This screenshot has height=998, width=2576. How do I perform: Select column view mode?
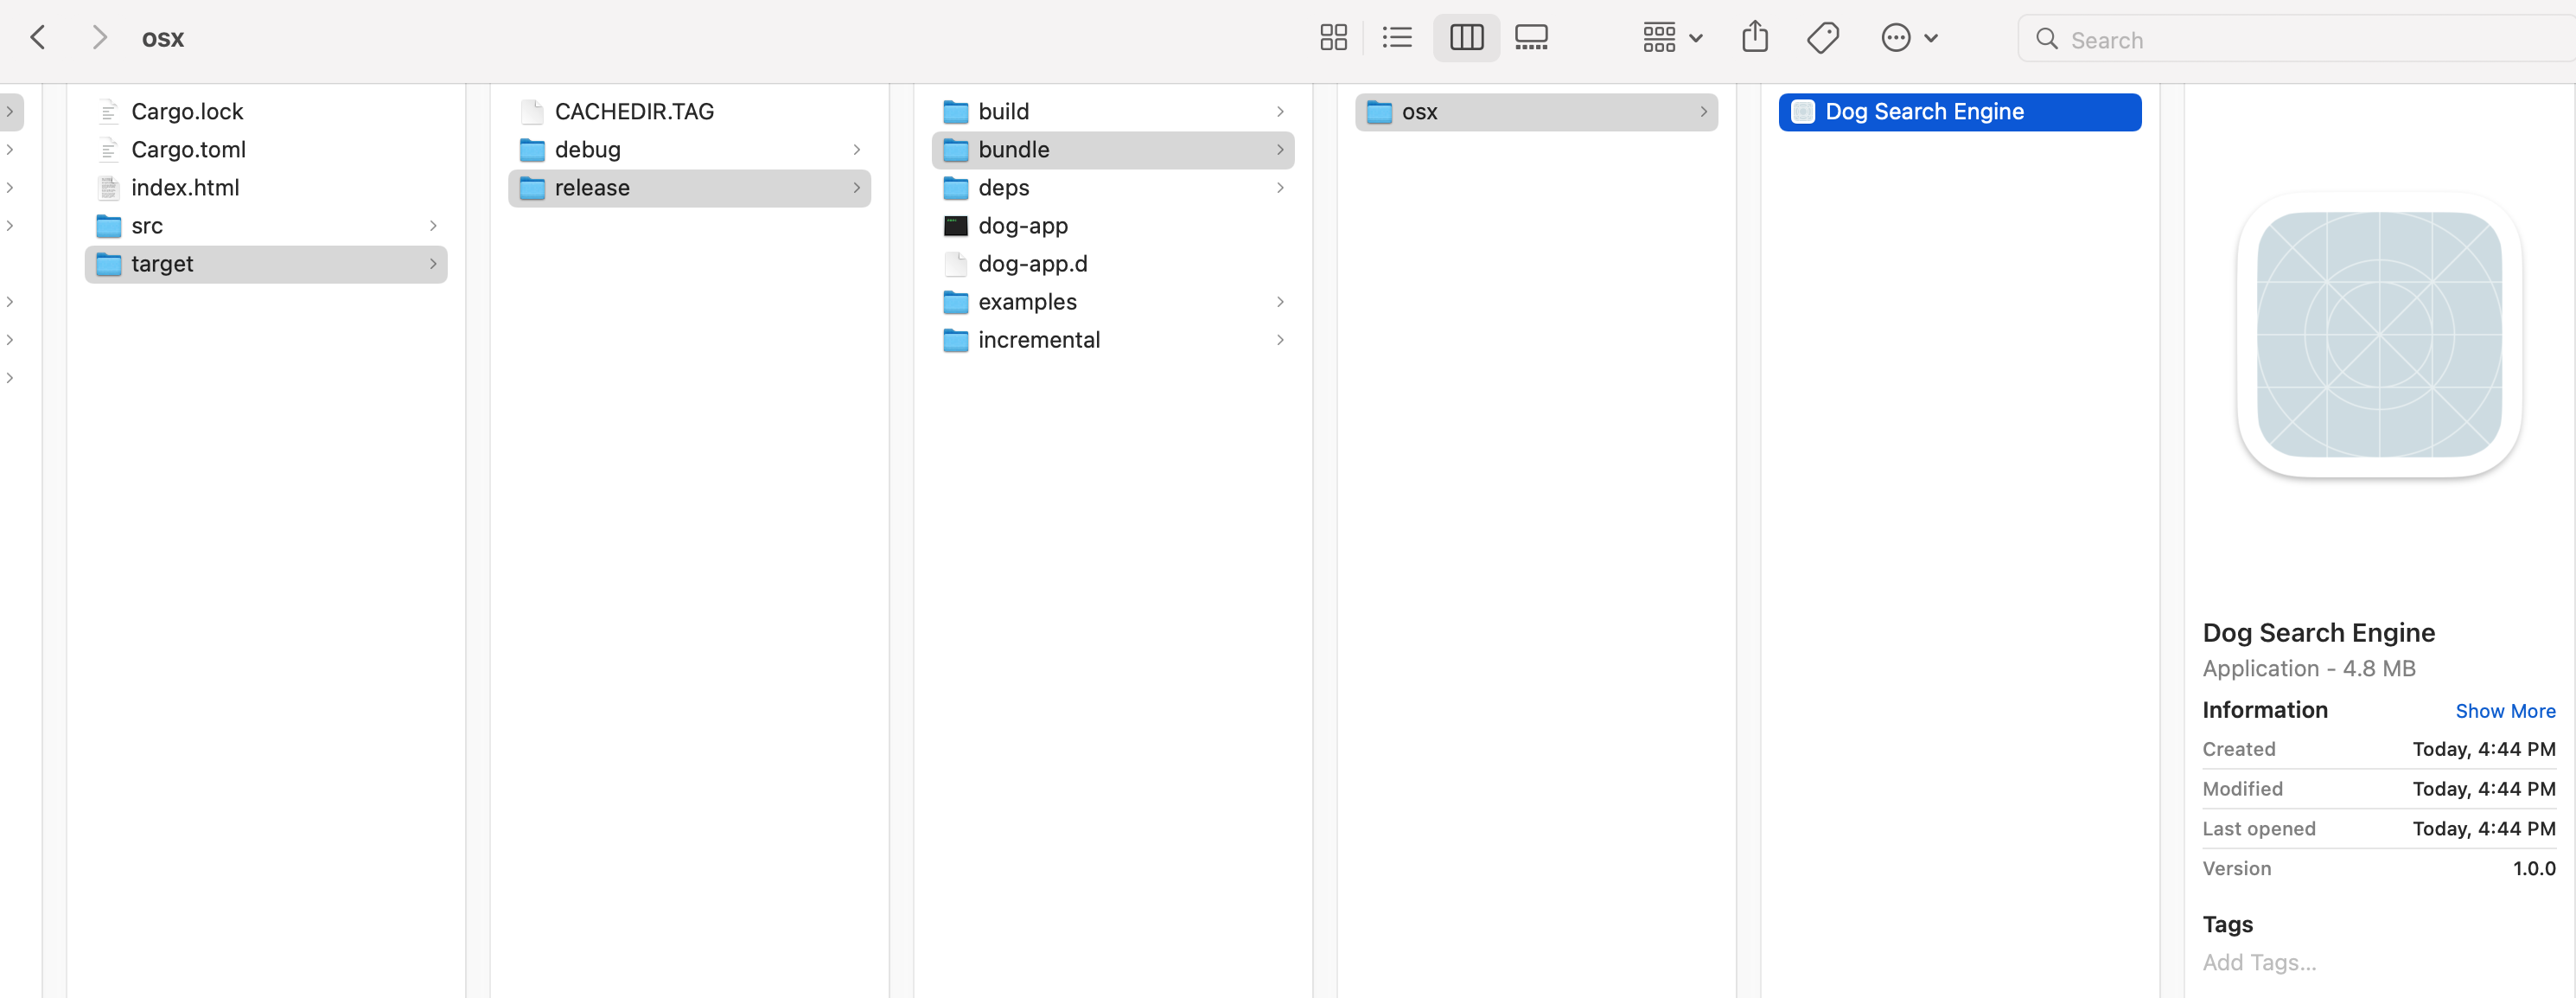1466,38
